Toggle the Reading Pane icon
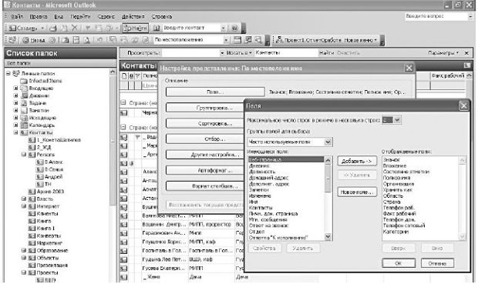 [76, 40]
